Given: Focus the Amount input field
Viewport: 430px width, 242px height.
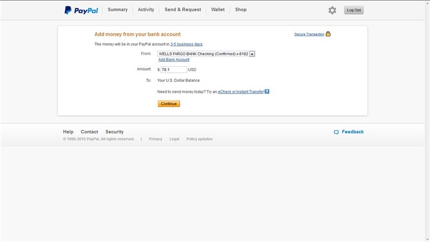Looking at the screenshot, I should pos(173,70).
